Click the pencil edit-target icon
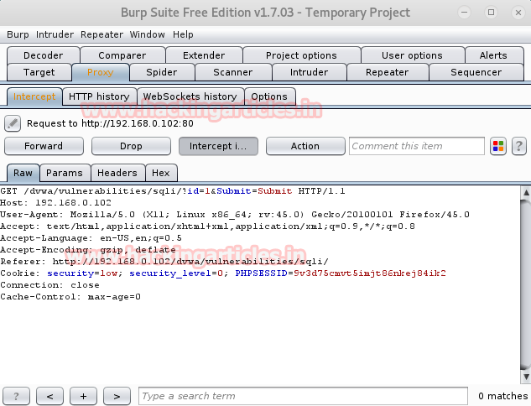 pos(13,123)
